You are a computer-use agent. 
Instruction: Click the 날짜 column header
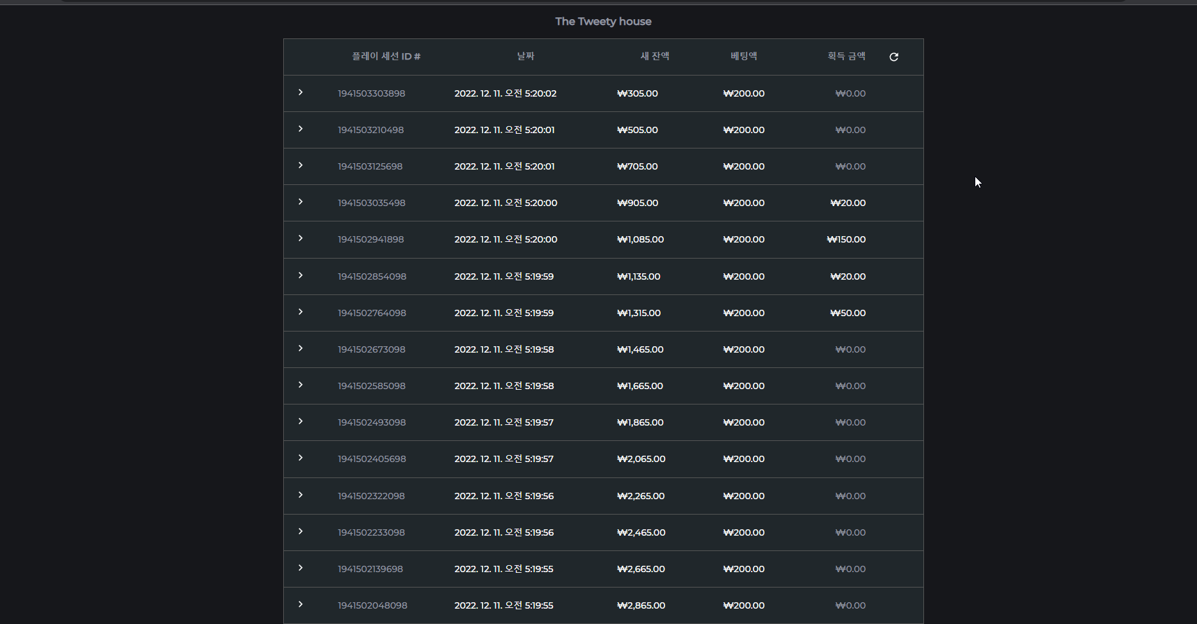point(525,56)
